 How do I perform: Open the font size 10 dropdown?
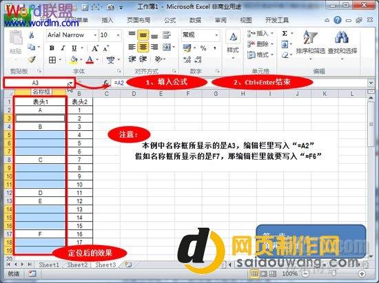pos(119,35)
